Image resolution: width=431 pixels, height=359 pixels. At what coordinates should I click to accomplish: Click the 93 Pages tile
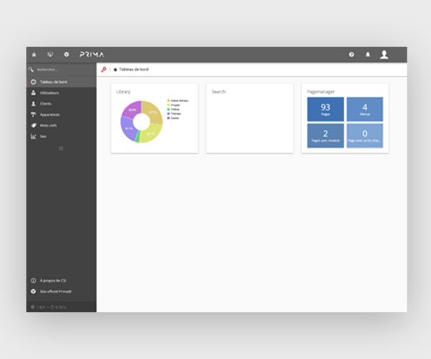[326, 109]
